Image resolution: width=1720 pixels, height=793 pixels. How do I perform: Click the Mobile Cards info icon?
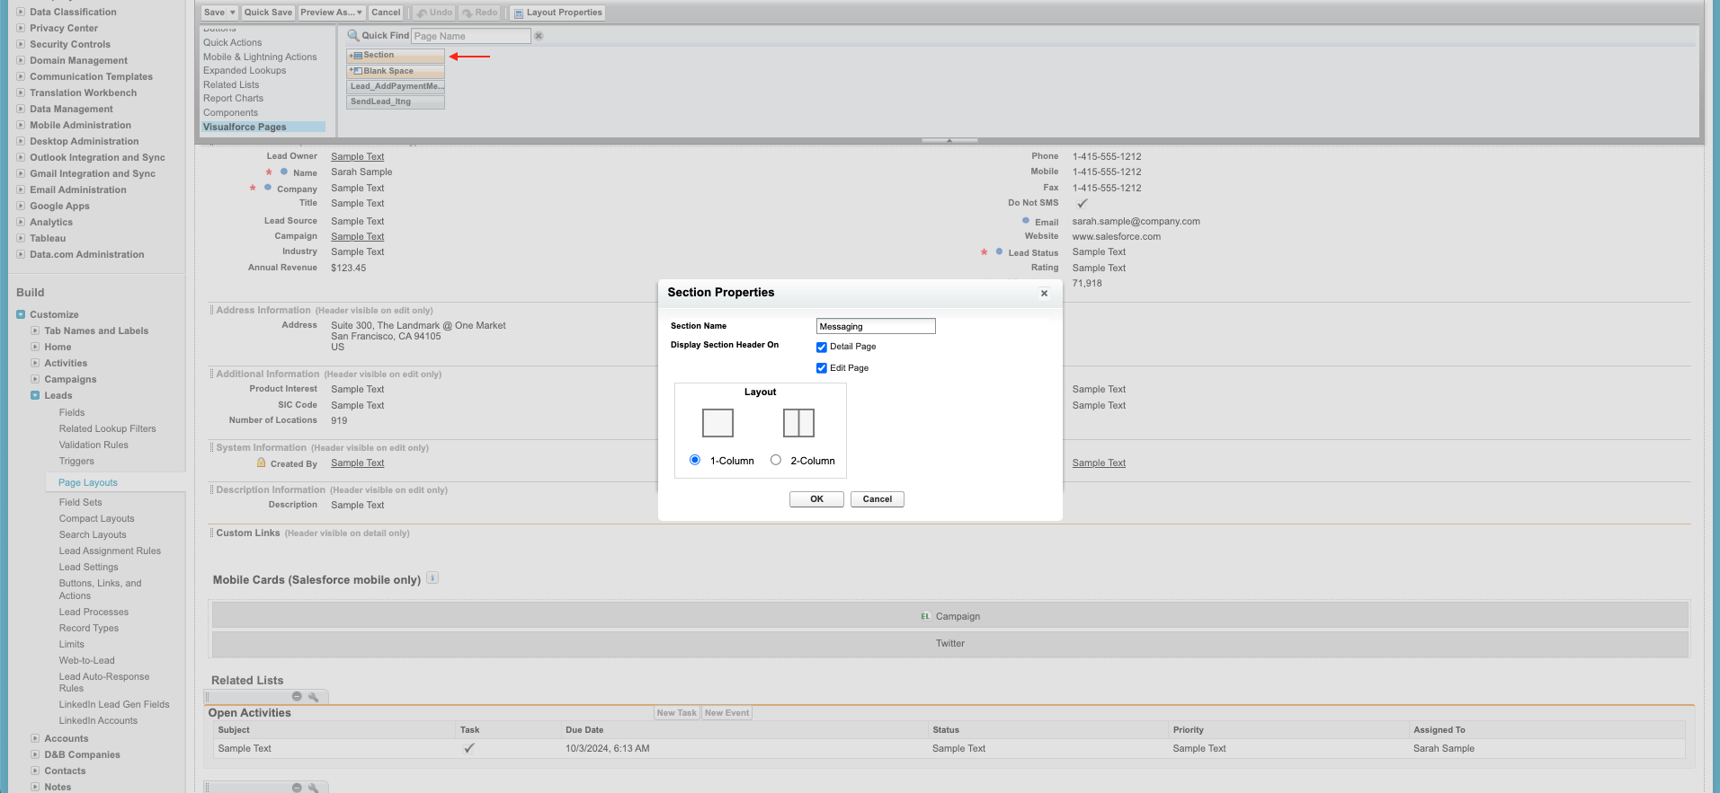[432, 578]
